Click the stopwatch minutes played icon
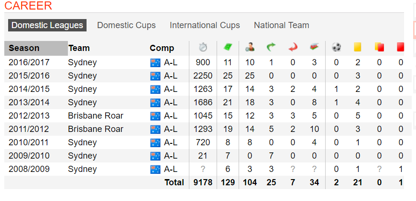 pyautogui.click(x=203, y=47)
